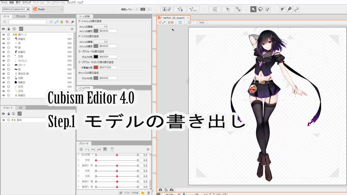This screenshot has width=347, height=195.
Task: Hide the 頭 part
Action: [4, 48]
